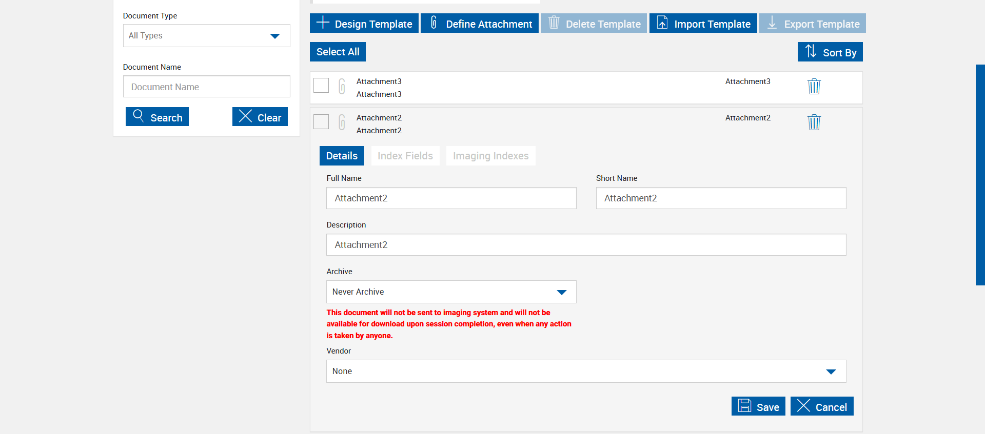The width and height of the screenshot is (985, 434).
Task: Expand the Document Type dropdown
Action: (206, 36)
